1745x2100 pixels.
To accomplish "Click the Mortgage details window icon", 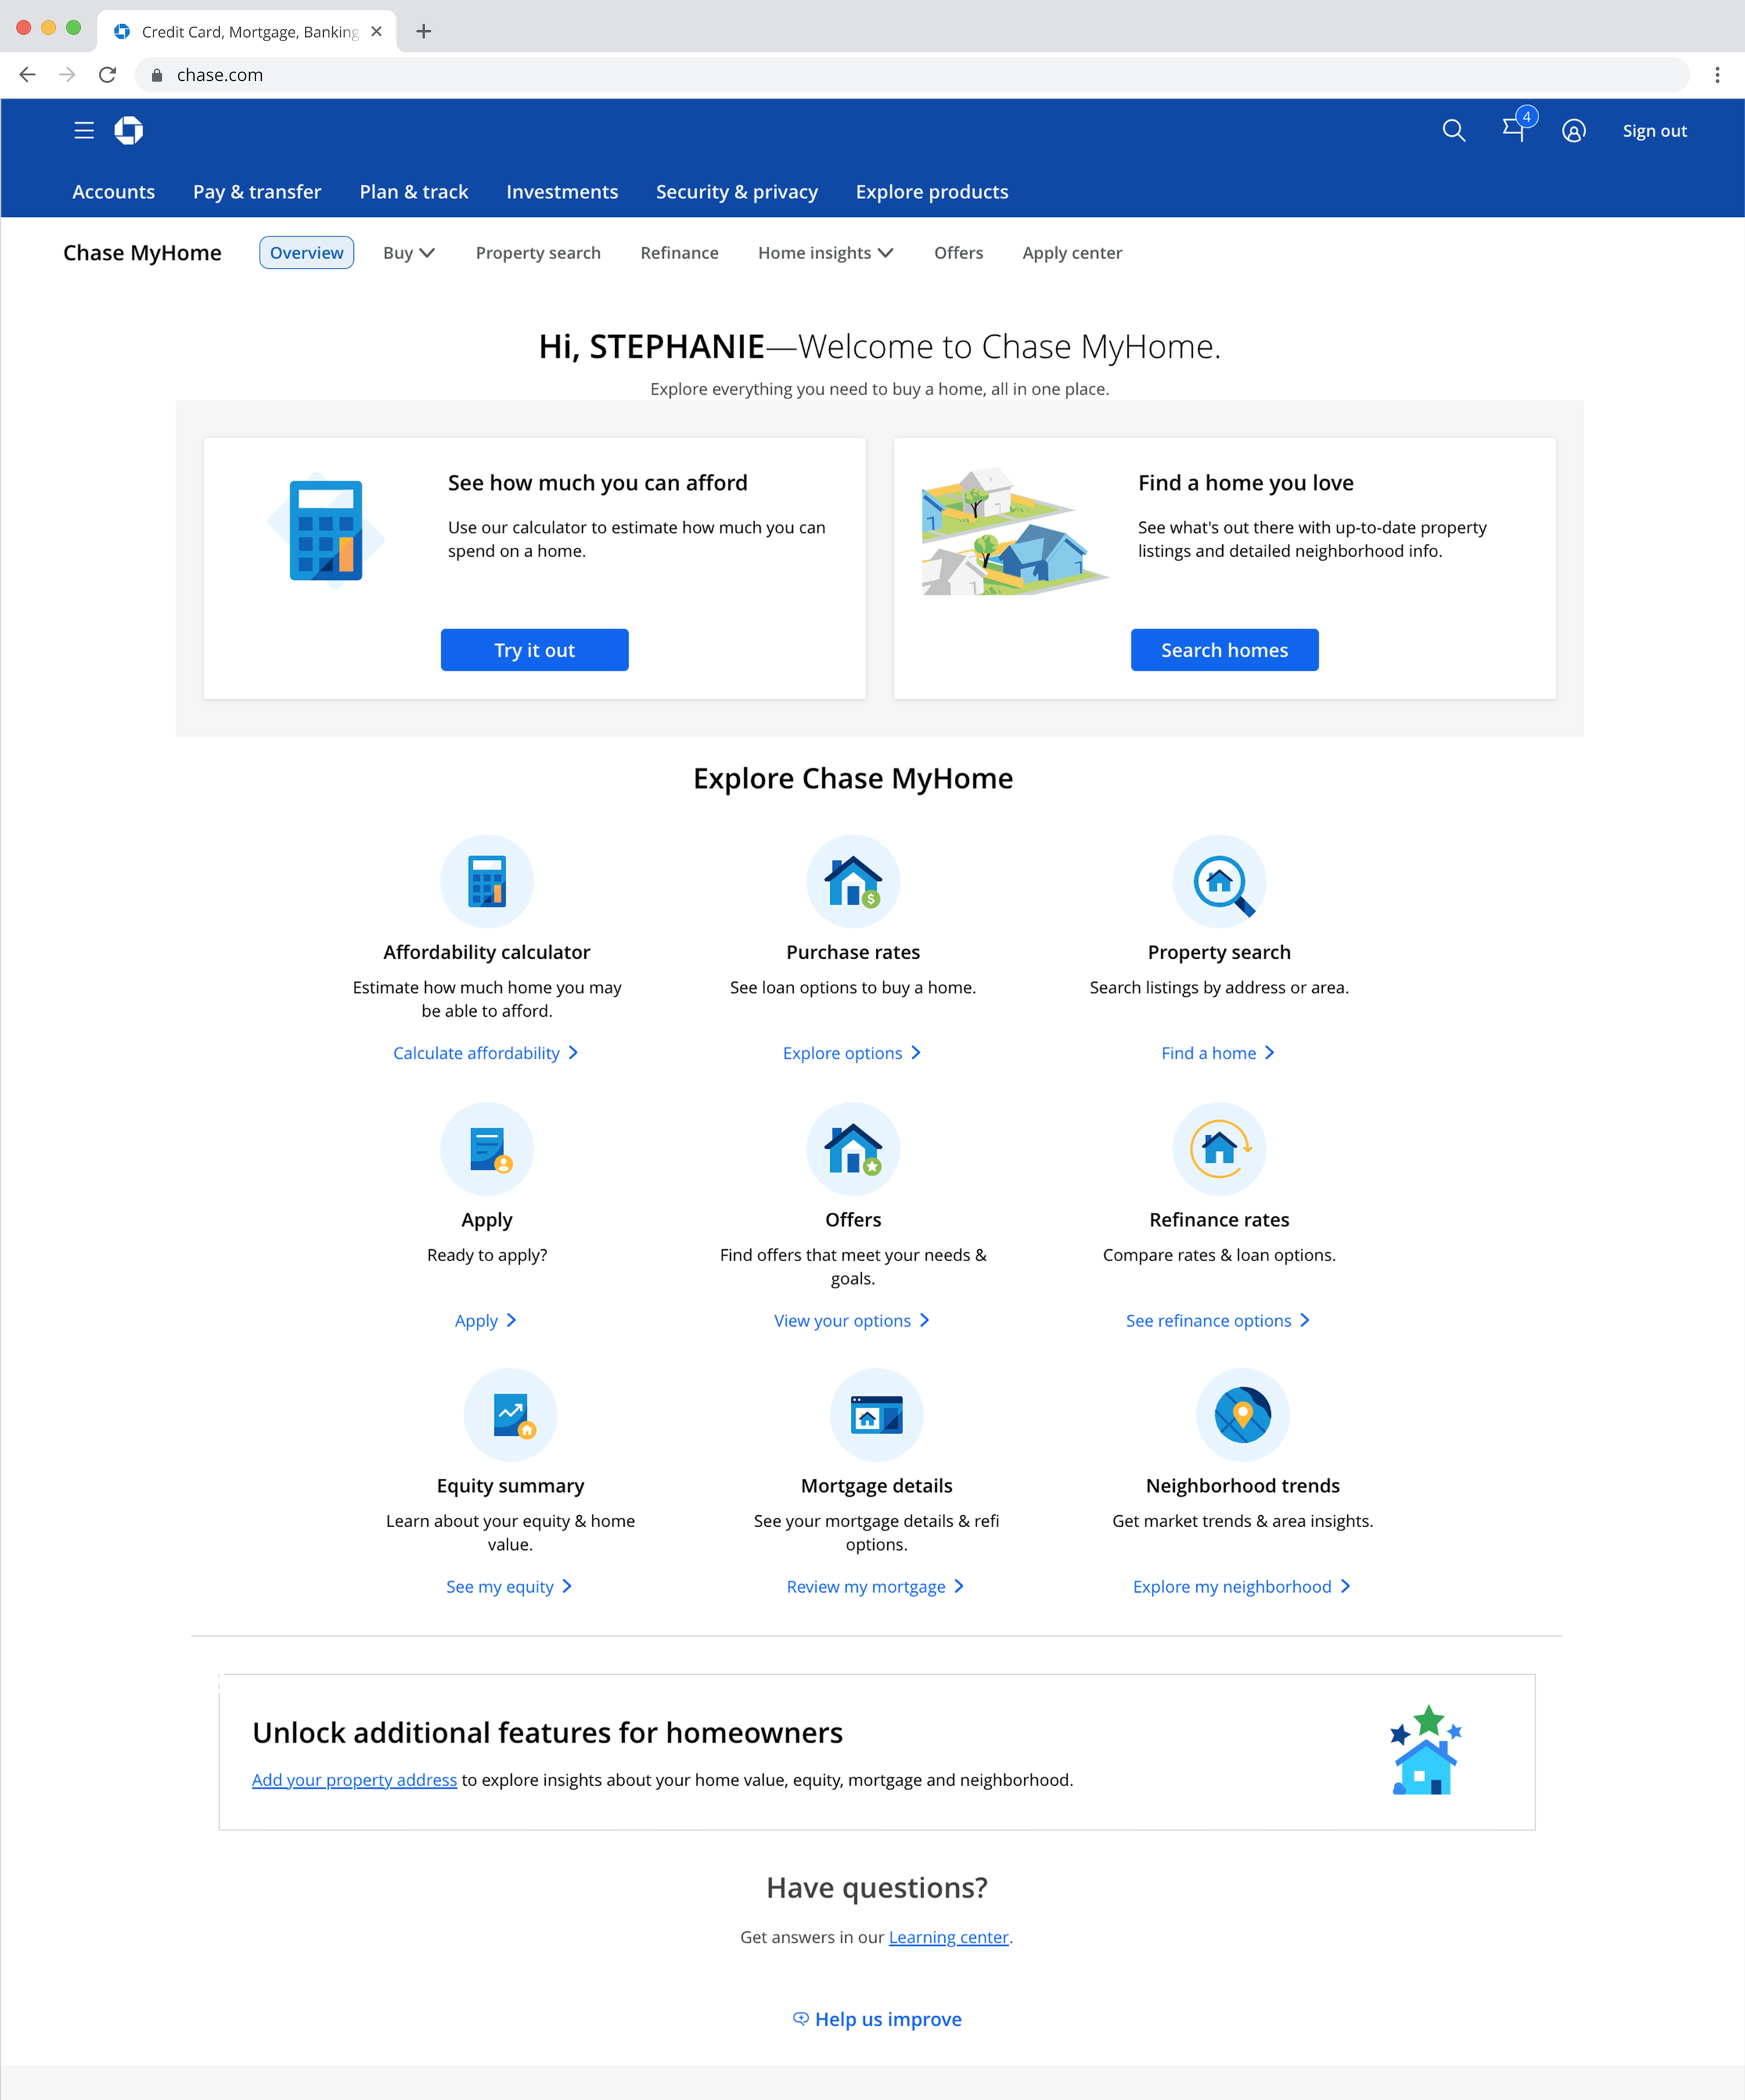I will pos(876,1415).
